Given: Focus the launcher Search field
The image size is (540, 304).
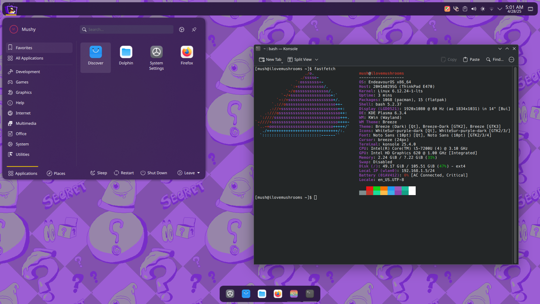Looking at the screenshot, I should click(127, 29).
